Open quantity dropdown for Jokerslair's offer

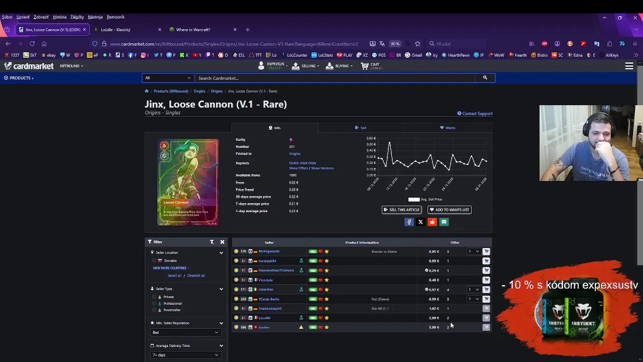[x=474, y=290]
